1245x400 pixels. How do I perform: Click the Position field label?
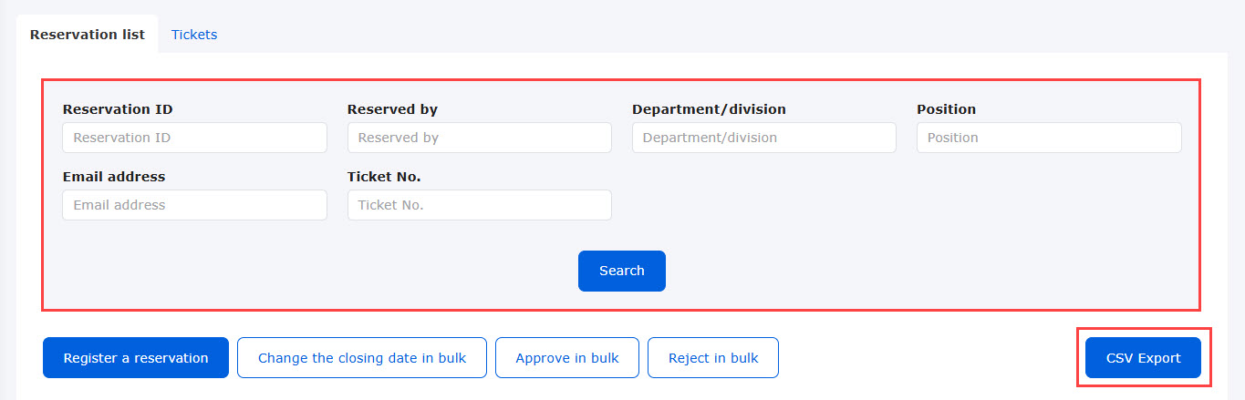pos(946,109)
